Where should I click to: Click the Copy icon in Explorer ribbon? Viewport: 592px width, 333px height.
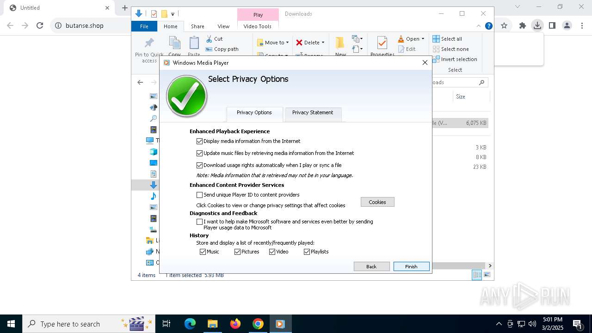pos(175,43)
